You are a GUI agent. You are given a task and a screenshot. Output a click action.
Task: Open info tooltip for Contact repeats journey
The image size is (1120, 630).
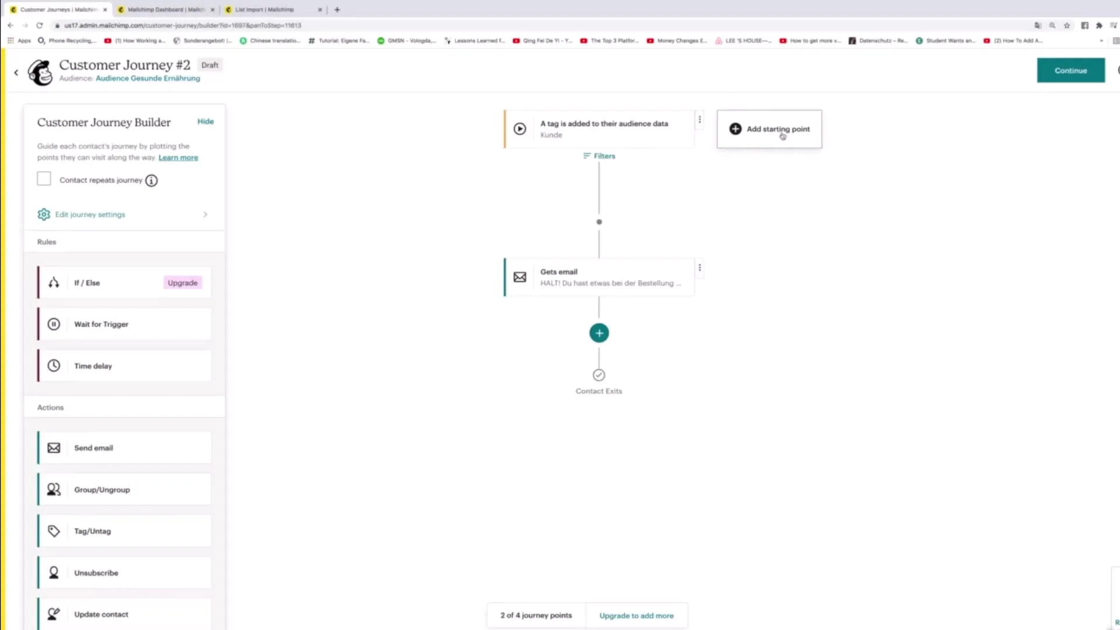[152, 181]
